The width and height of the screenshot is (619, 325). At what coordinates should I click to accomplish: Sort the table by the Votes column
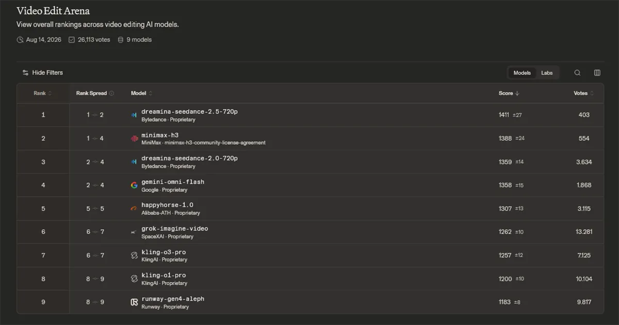tap(584, 93)
